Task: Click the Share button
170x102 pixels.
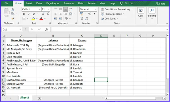Action: 160,4
